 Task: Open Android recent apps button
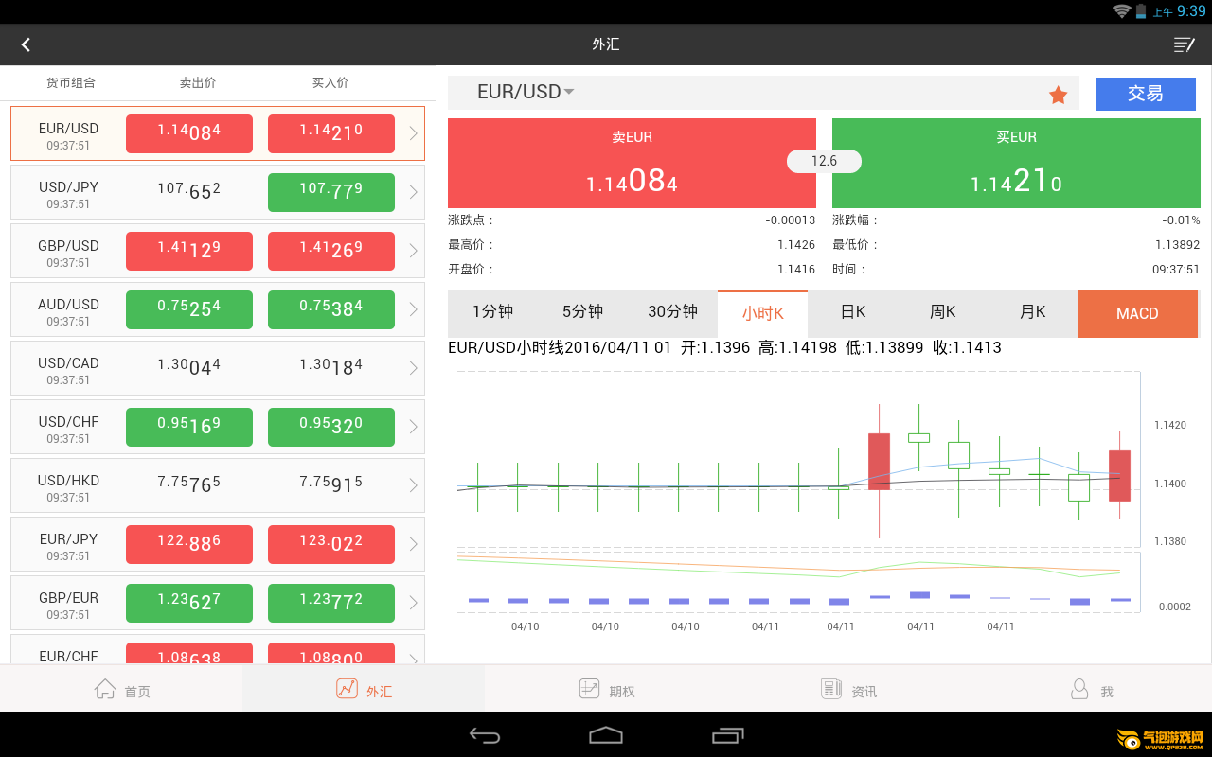[727, 735]
